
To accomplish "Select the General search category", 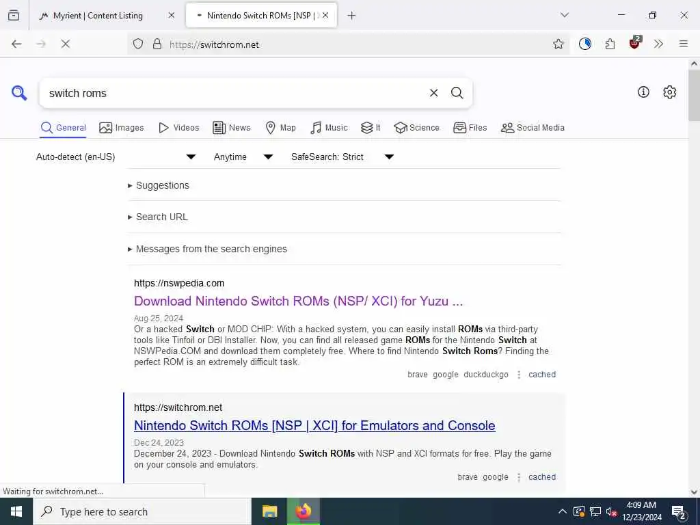I will (x=63, y=128).
